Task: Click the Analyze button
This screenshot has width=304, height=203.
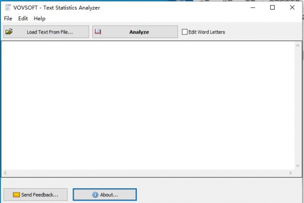Action: 135,32
